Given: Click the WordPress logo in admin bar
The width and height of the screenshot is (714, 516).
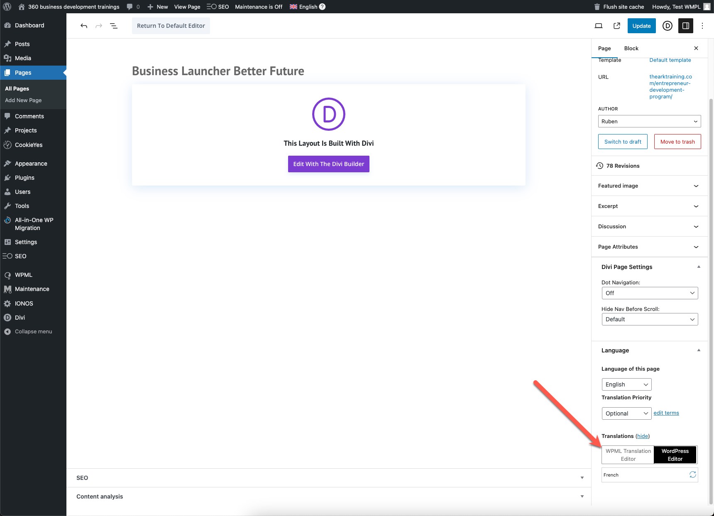Looking at the screenshot, I should (x=7, y=7).
